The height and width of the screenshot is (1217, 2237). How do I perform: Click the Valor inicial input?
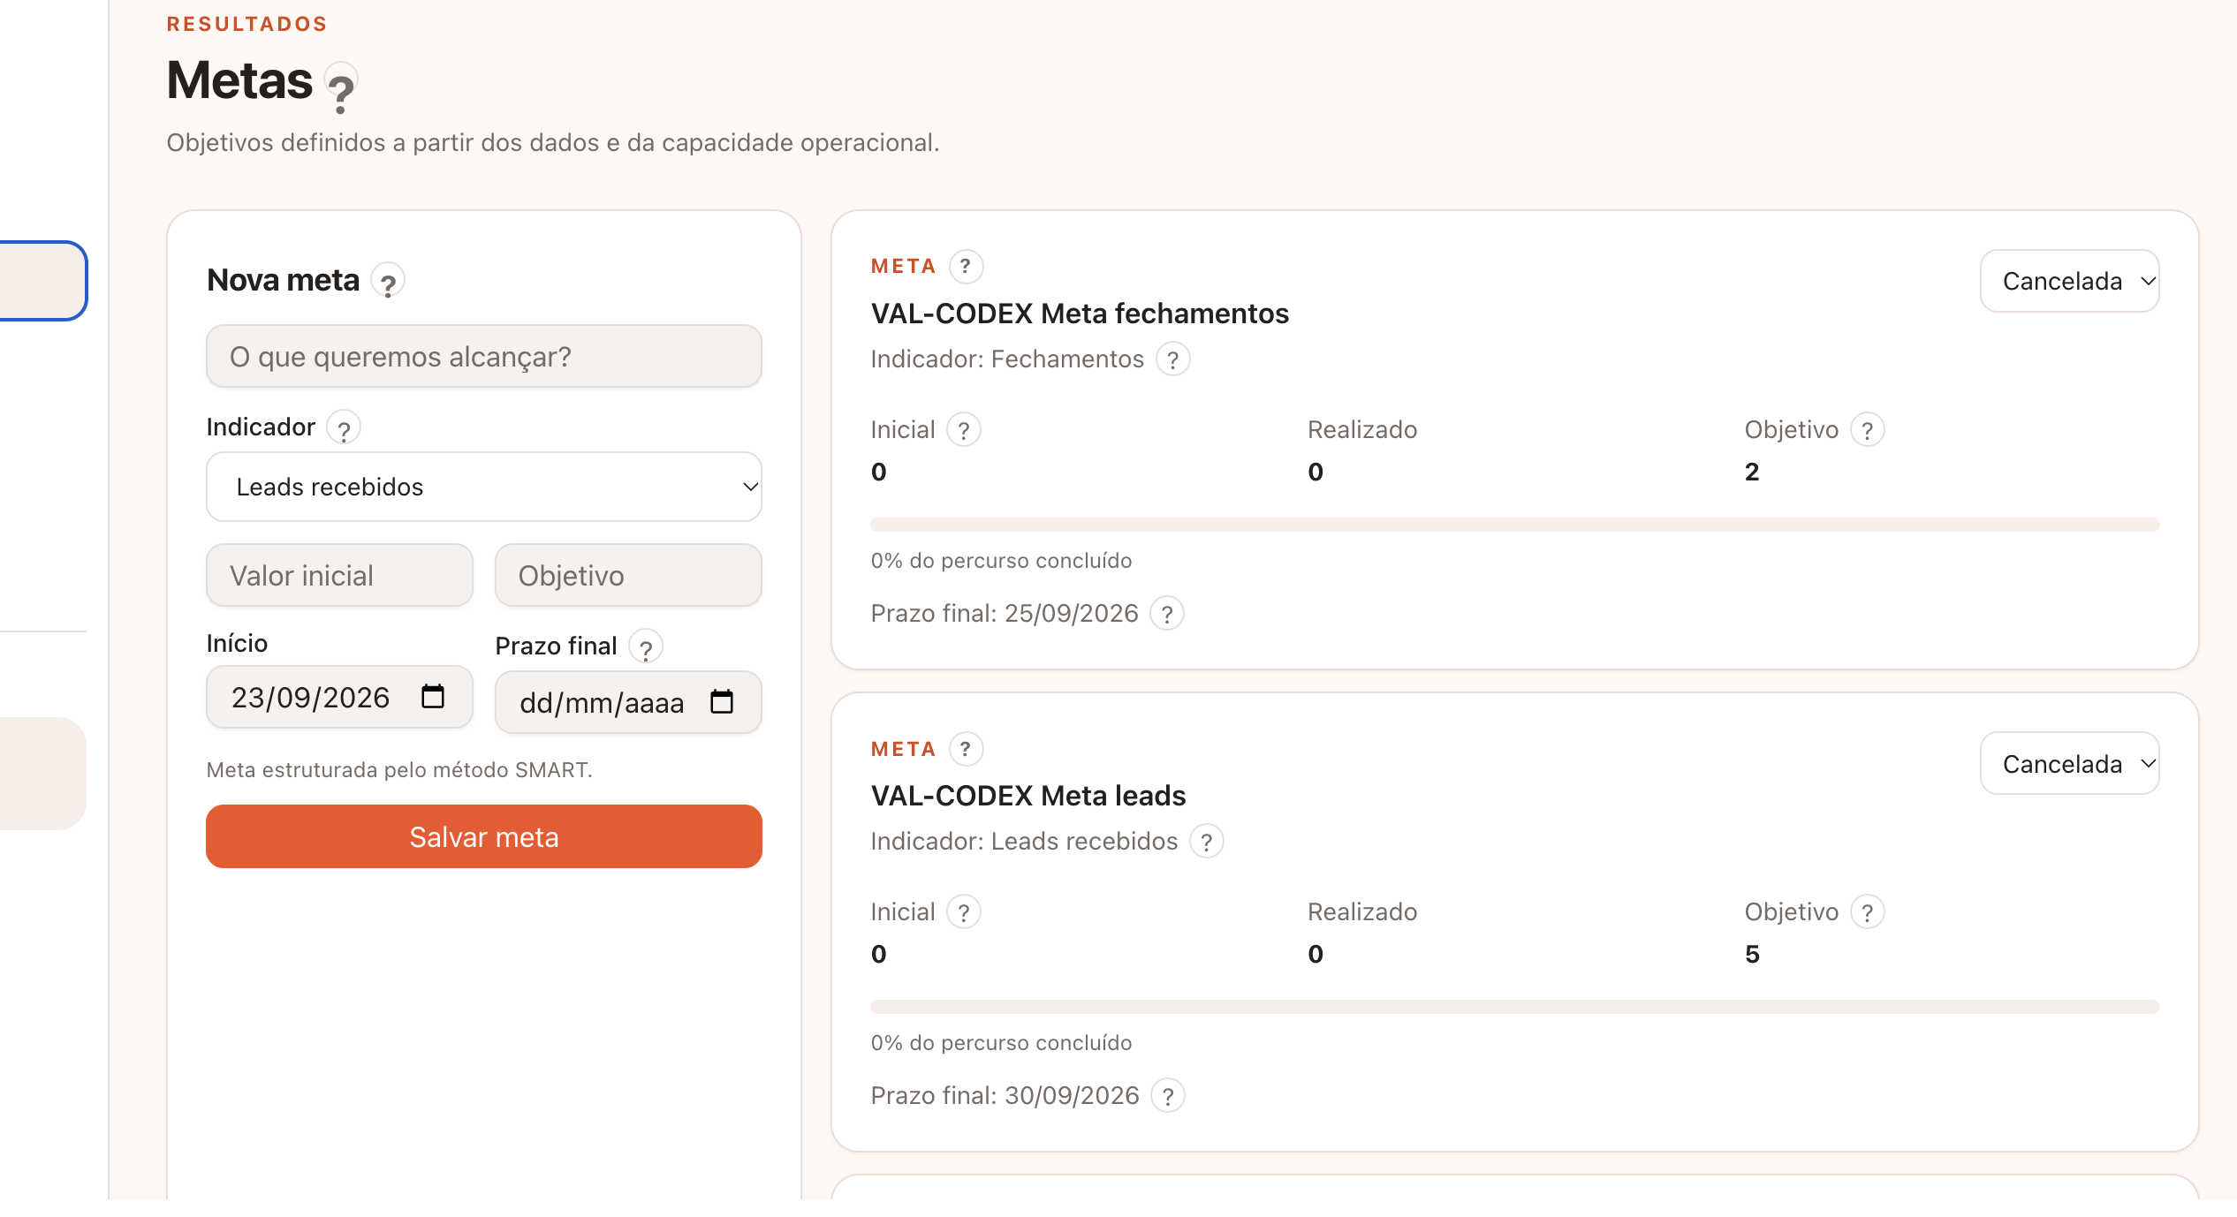coord(339,575)
